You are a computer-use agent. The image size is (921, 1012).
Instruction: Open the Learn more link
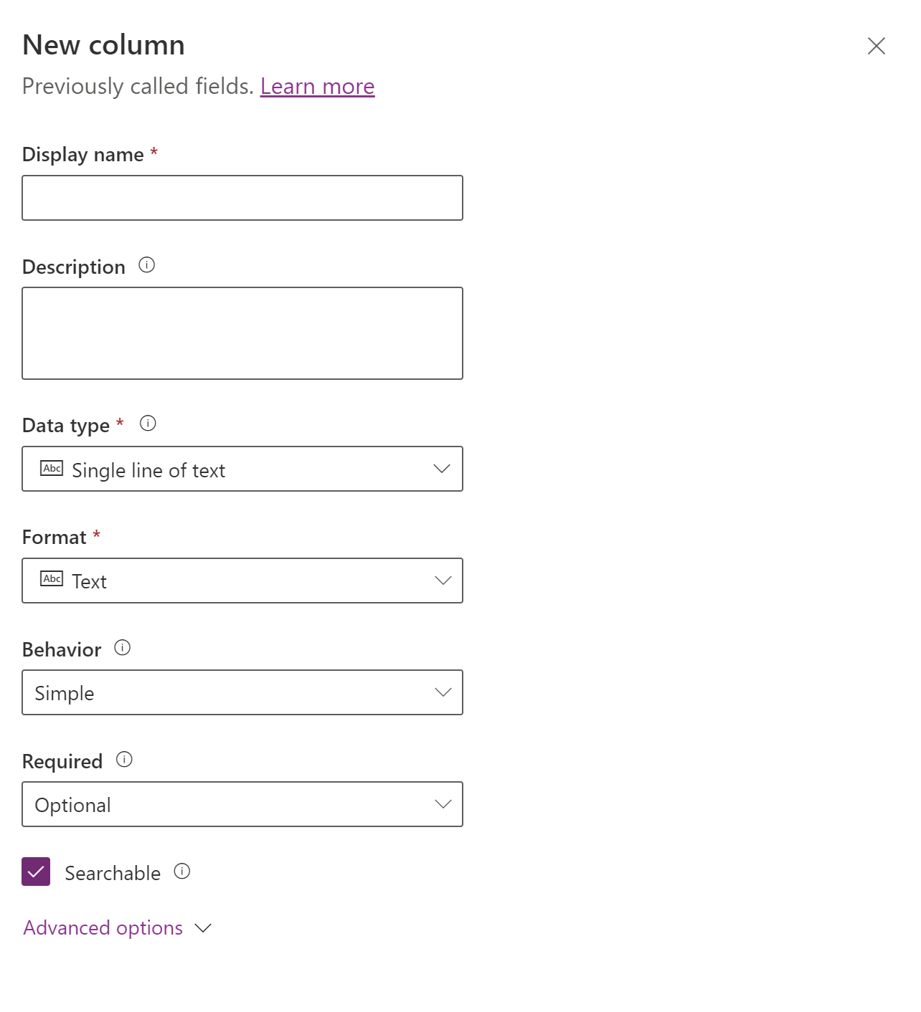[x=317, y=86]
